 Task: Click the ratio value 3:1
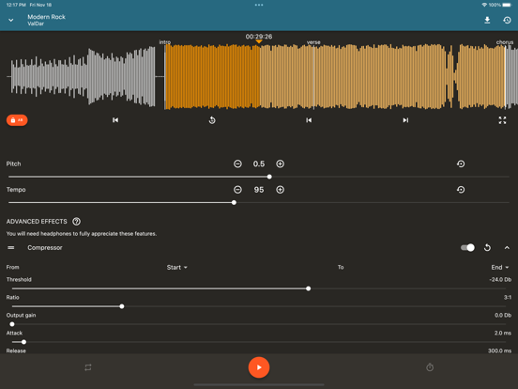508,297
